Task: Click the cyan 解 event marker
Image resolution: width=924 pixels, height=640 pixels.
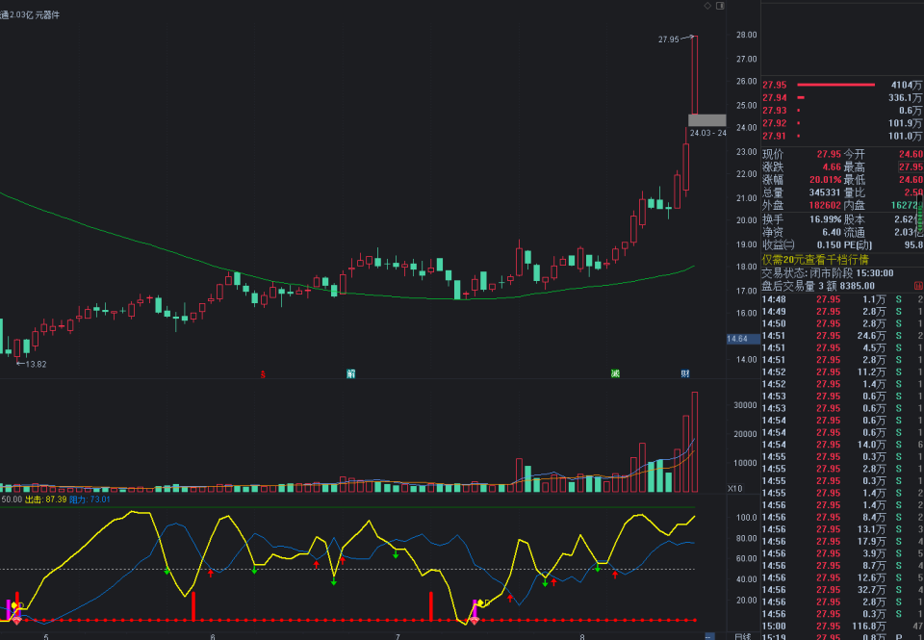Action: click(x=351, y=373)
